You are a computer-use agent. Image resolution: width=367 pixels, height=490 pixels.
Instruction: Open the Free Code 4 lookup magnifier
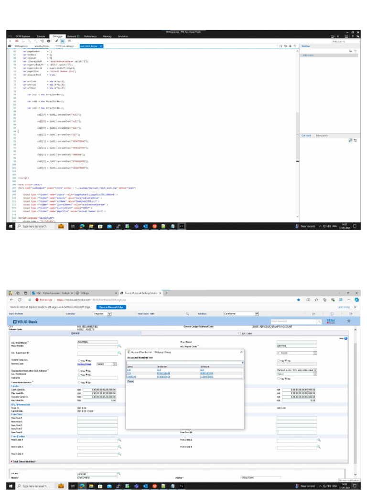point(319,447)
